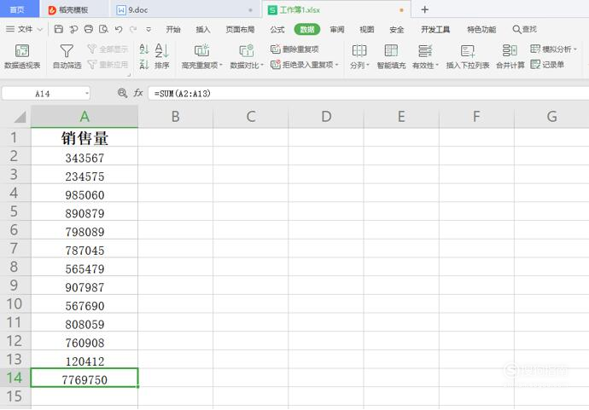Click the formula bar showing =SUM(A2:A13)
The width and height of the screenshot is (589, 410).
[368, 93]
